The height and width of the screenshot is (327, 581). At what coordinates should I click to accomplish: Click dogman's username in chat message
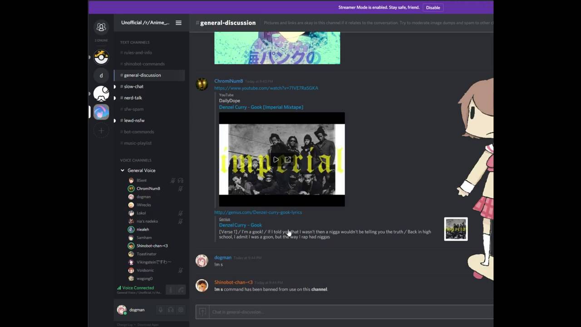(222, 258)
